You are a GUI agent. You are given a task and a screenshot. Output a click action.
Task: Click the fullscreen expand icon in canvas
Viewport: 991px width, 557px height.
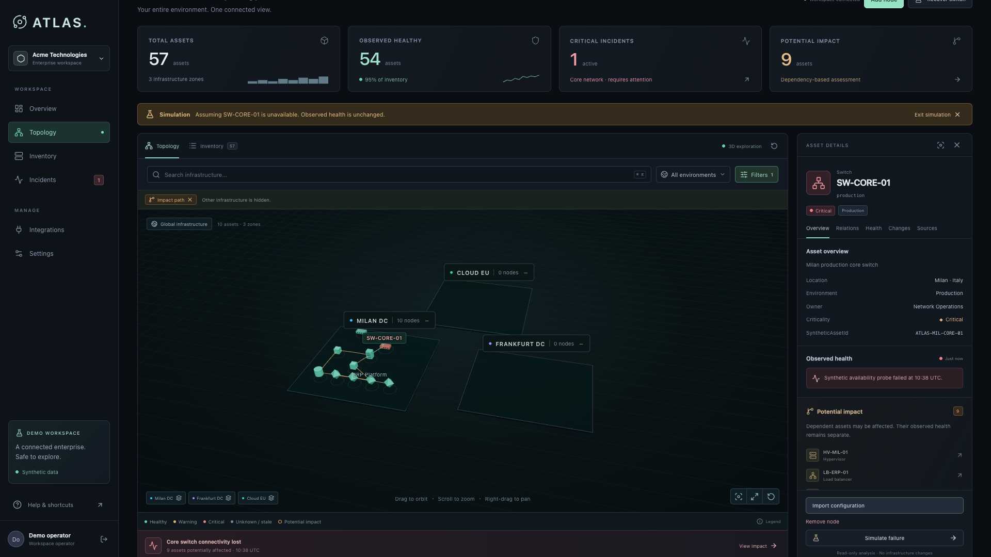755,497
